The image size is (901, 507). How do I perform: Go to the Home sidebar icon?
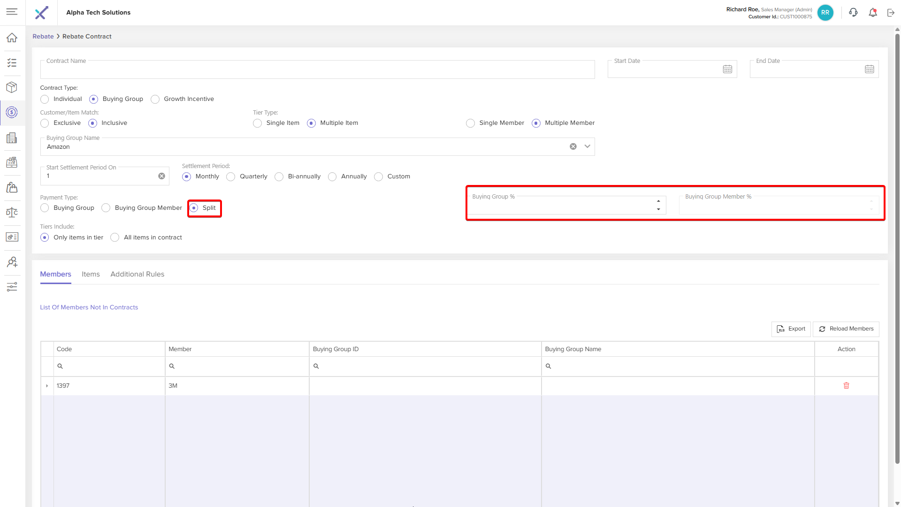[x=12, y=38]
